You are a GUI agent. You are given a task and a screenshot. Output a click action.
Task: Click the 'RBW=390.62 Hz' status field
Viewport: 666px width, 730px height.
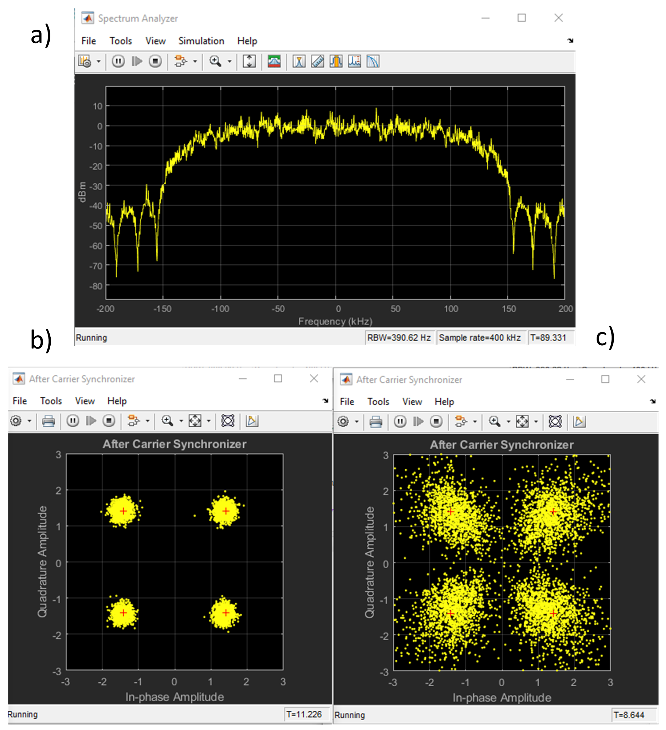tap(399, 338)
